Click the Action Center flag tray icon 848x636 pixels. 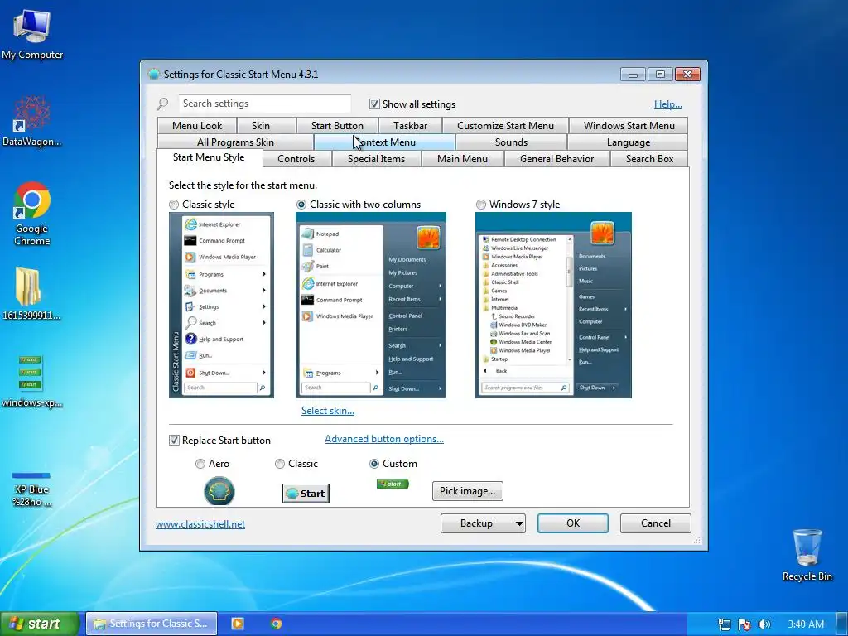[744, 624]
